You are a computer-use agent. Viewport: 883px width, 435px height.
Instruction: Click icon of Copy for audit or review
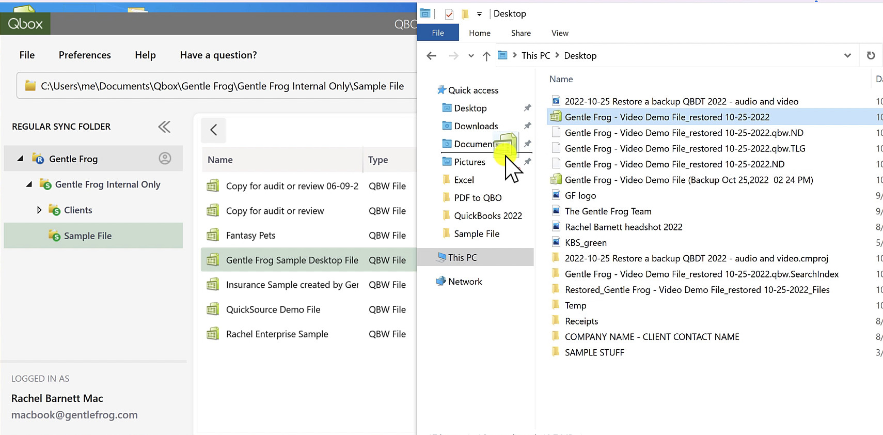213,210
